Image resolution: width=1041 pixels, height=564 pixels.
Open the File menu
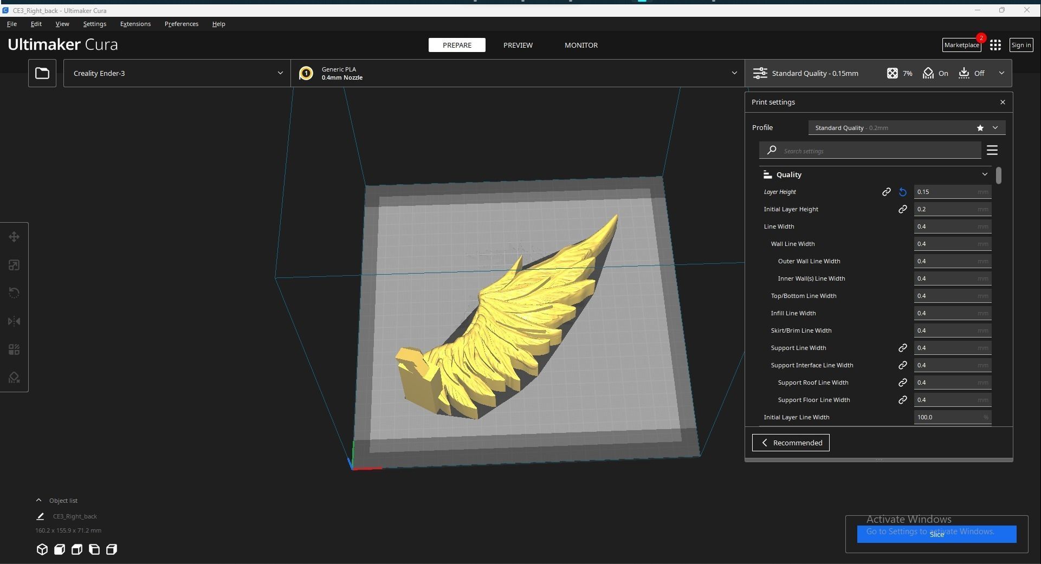tap(12, 24)
